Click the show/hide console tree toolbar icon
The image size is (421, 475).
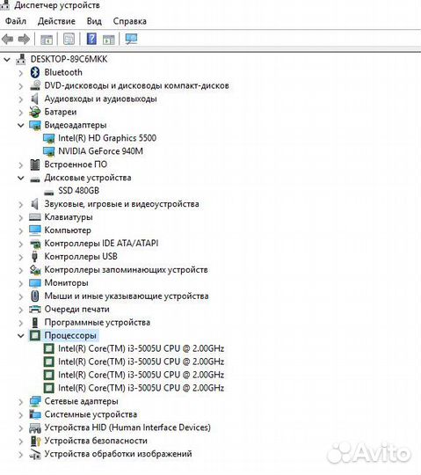tap(47, 40)
